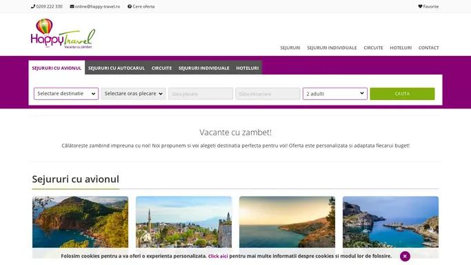Viewport: 471px width, 265px height.
Task: Open the sunset sea cliff thumbnail
Action: tap(287, 222)
